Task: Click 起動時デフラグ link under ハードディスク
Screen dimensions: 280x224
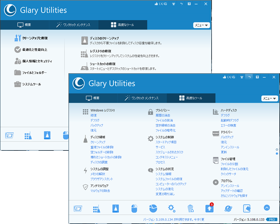Action: tap(230, 120)
